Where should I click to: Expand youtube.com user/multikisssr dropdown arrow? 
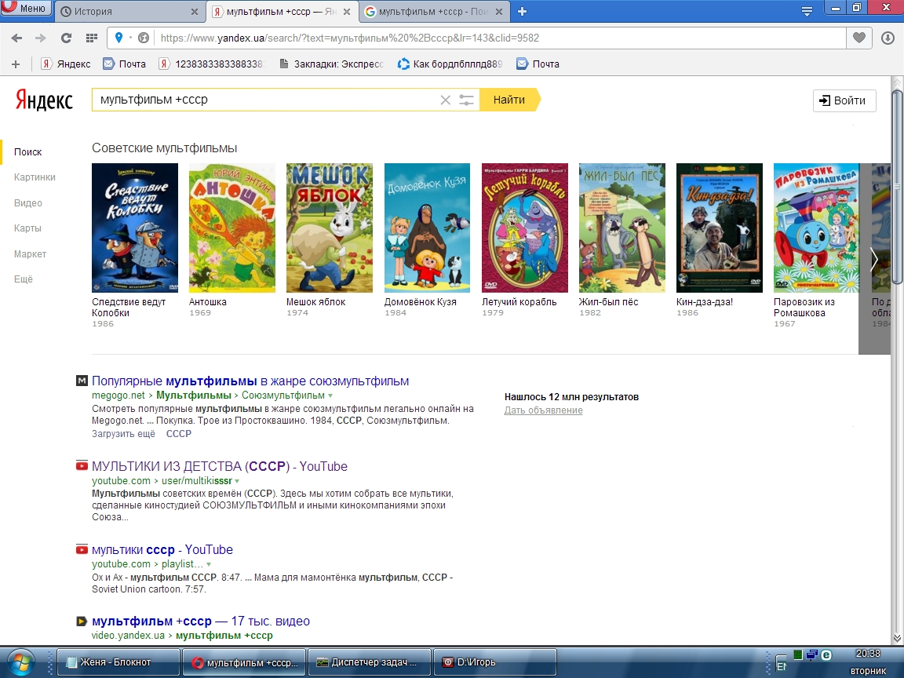point(237,481)
